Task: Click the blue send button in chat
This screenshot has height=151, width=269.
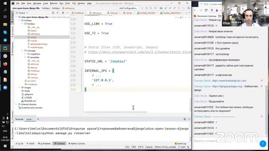Action: (263, 143)
